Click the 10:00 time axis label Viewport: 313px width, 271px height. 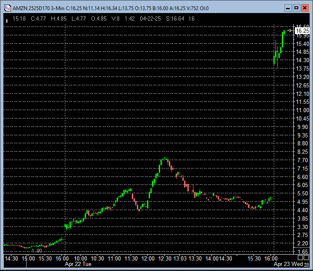[80, 258]
